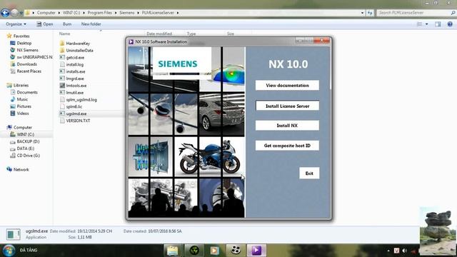Select the installs.exe file icon

(x=62, y=71)
